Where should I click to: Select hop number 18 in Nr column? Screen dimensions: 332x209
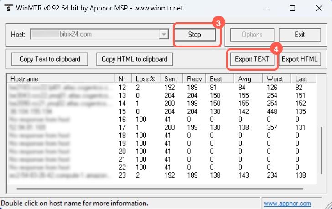[122, 135]
